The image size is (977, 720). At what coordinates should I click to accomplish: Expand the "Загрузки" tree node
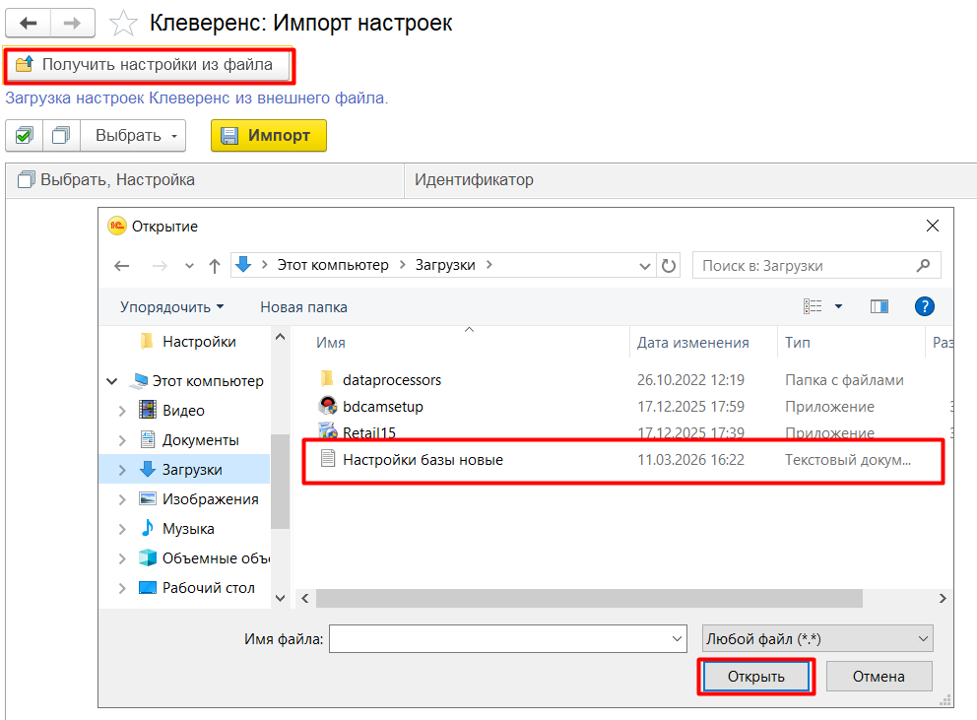tap(122, 470)
